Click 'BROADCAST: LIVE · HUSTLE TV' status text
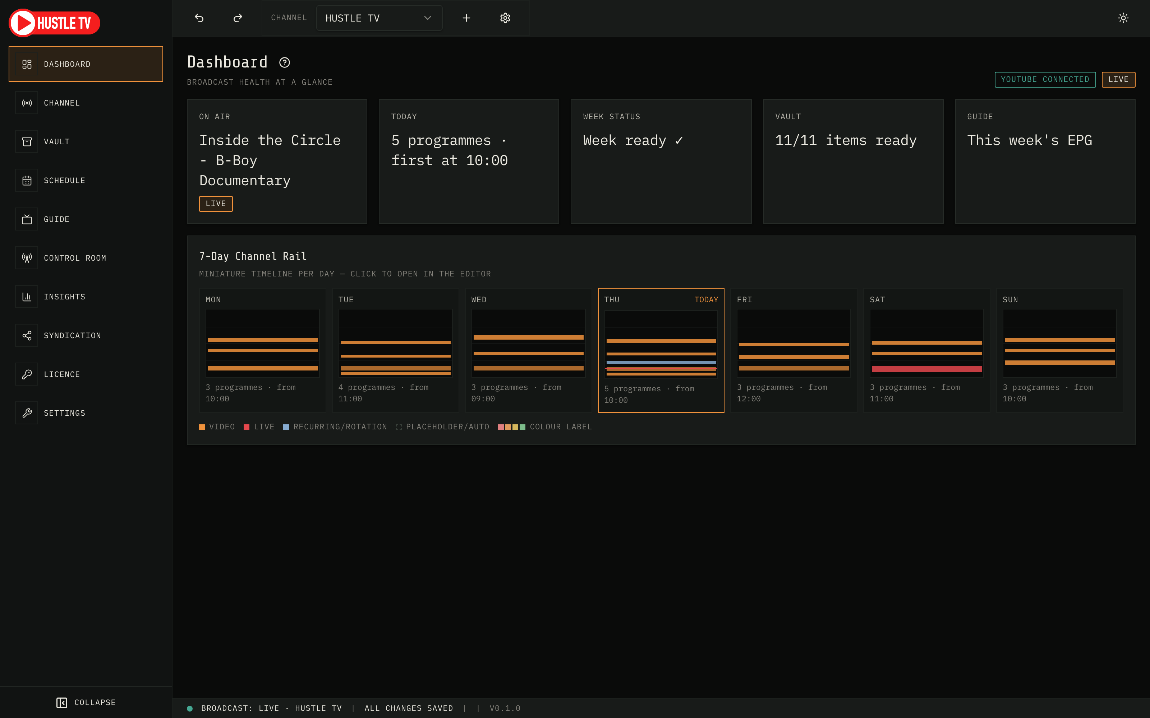This screenshot has width=1150, height=718. (x=271, y=708)
